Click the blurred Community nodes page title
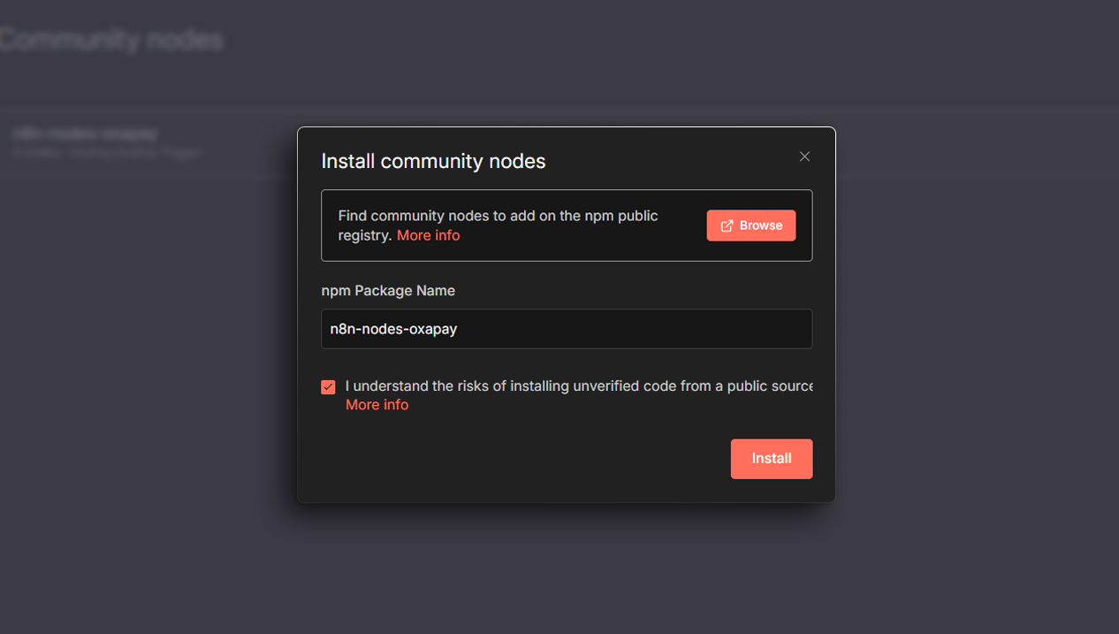1119x634 pixels. (111, 40)
